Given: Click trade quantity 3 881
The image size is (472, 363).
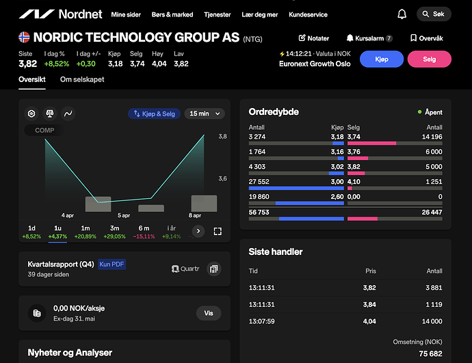Looking at the screenshot, I should pyautogui.click(x=434, y=288).
